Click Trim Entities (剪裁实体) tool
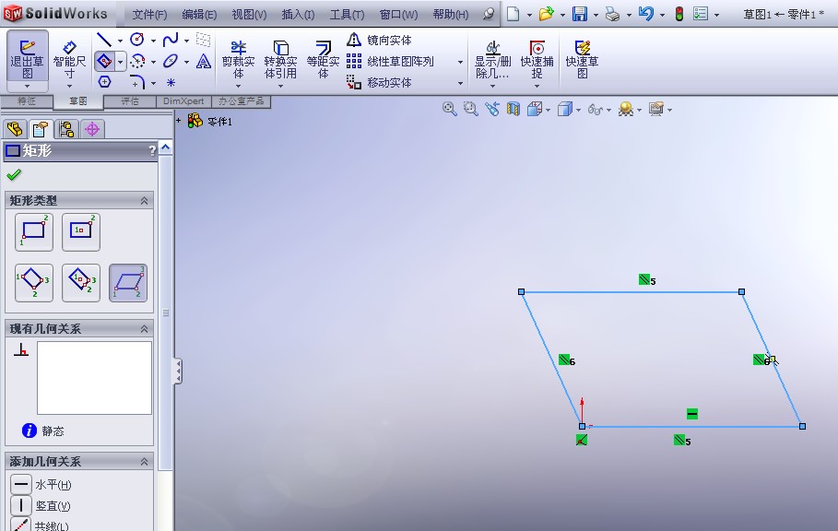 239,60
